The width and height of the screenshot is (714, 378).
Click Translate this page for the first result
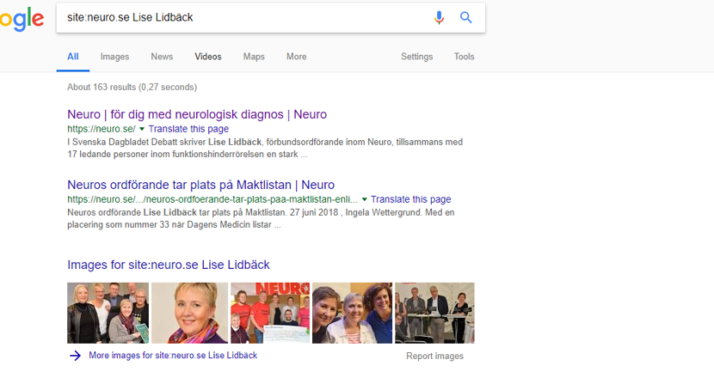[188, 129]
